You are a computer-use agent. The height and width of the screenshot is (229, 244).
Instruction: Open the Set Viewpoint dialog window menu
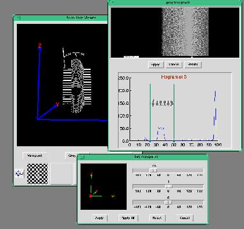click(x=82, y=157)
